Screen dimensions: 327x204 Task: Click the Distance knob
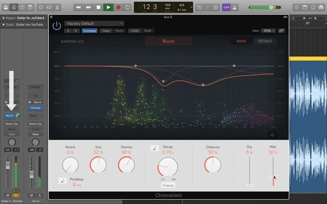[213, 165]
